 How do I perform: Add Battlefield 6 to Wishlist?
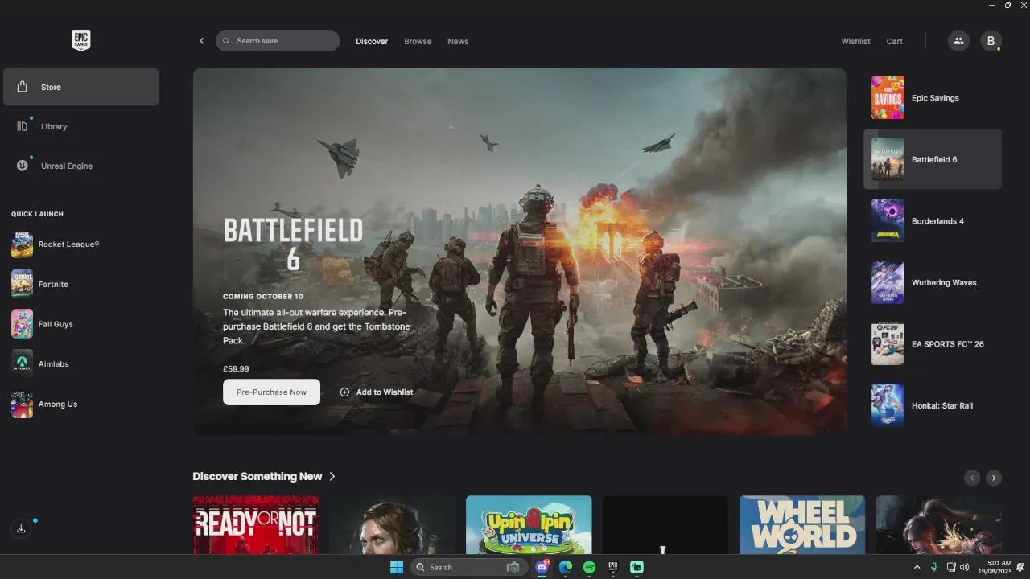377,392
